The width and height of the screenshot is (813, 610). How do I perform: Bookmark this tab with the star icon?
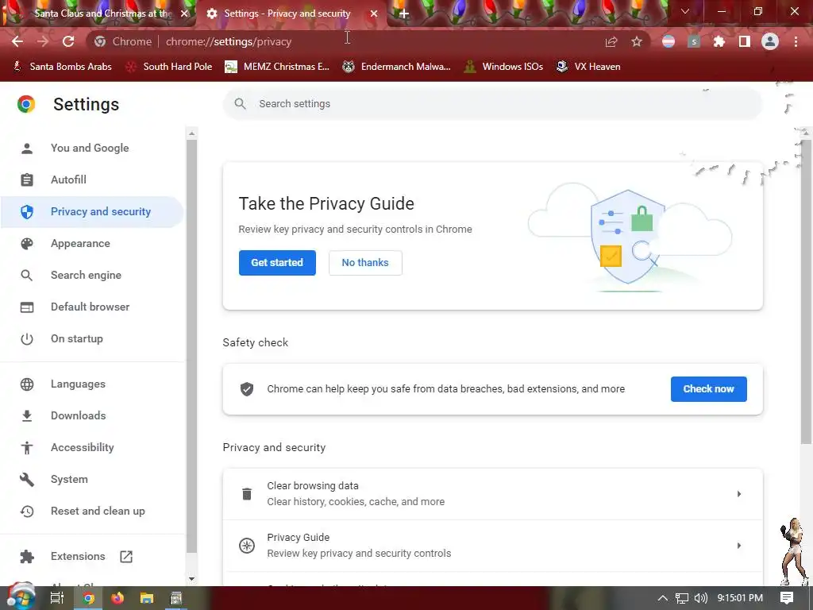[x=637, y=41]
